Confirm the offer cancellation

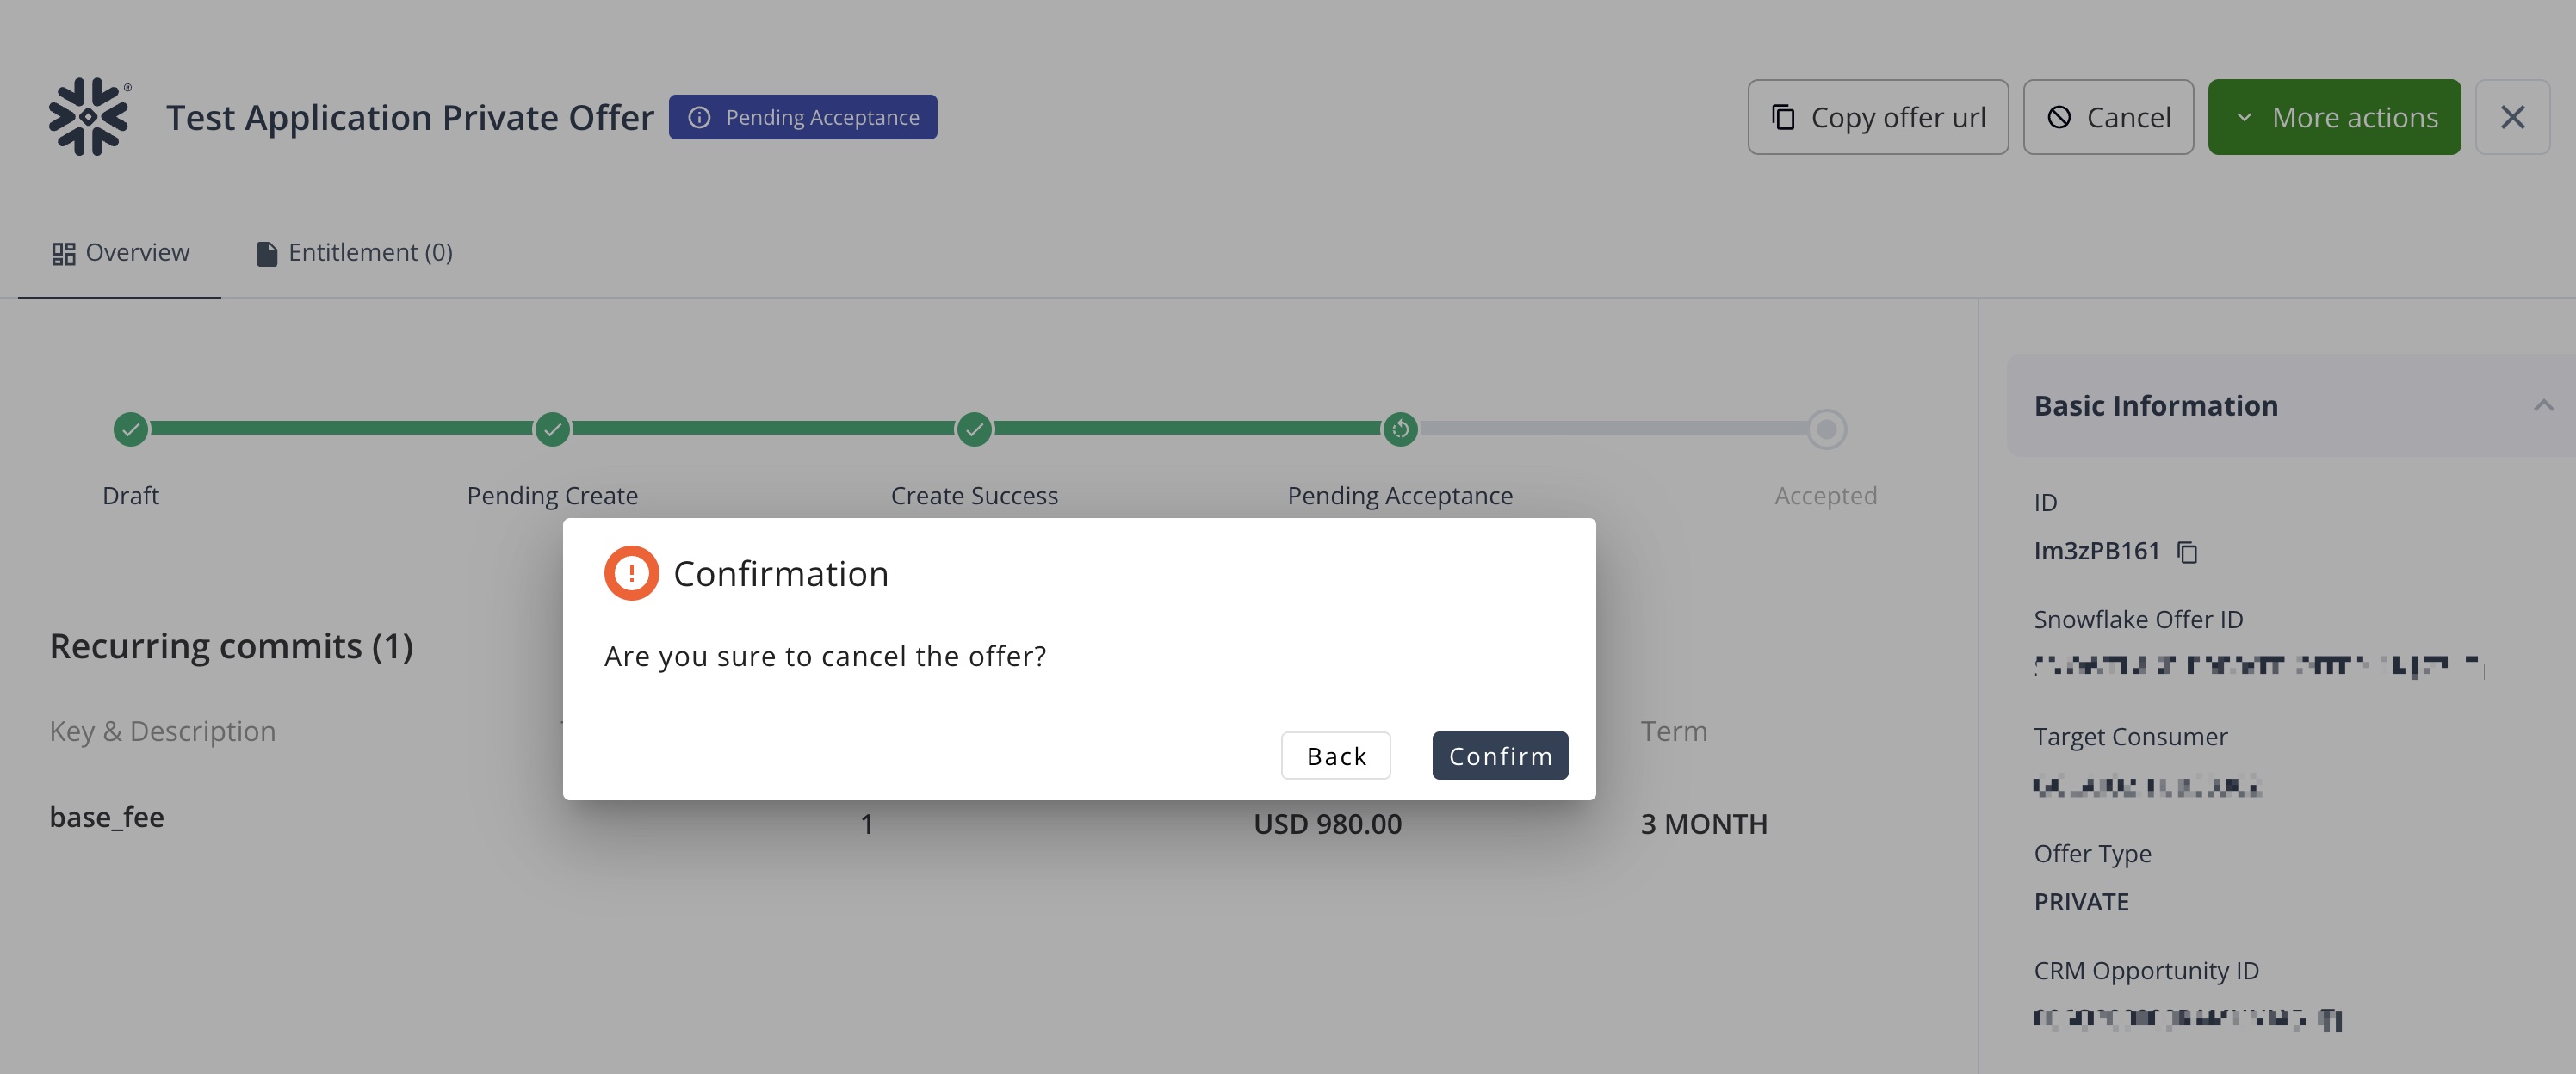[1500, 756]
